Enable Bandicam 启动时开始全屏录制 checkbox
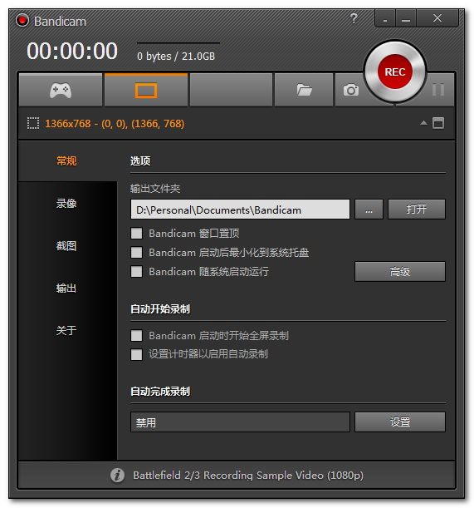Image resolution: width=474 pixels, height=508 pixels. (x=136, y=336)
